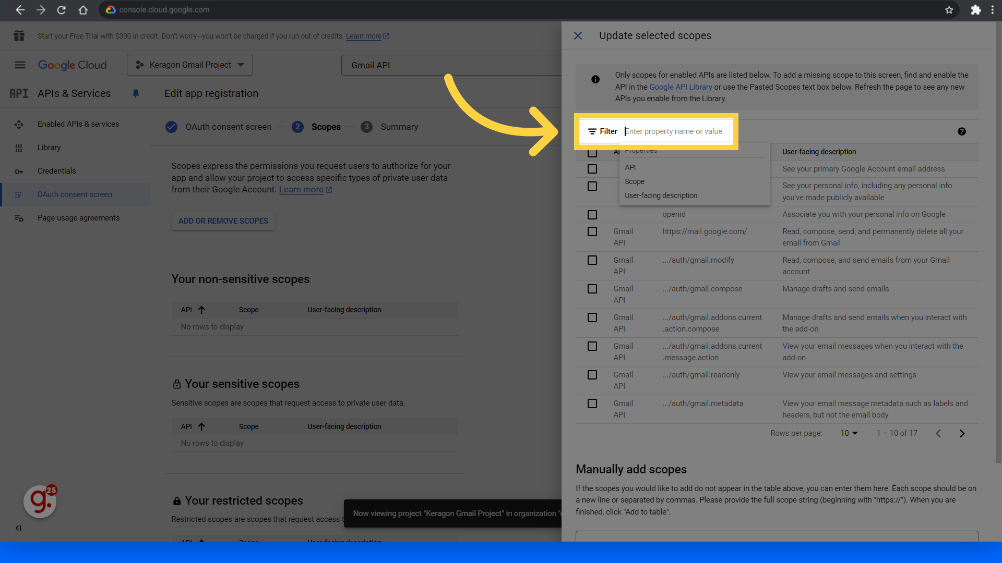Image resolution: width=1002 pixels, height=563 pixels.
Task: Go to the next page of scopes
Action: [x=962, y=433]
